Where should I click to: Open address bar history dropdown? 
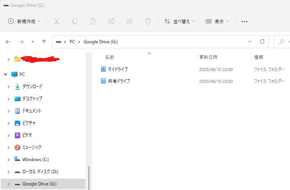click(x=250, y=41)
